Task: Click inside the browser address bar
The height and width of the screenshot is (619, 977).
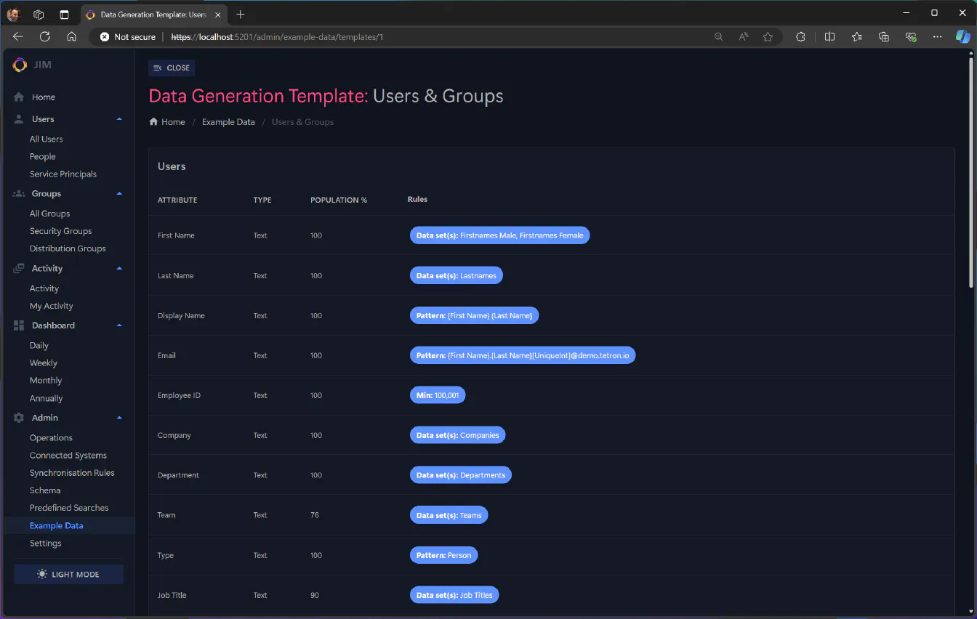Action: [x=436, y=36]
